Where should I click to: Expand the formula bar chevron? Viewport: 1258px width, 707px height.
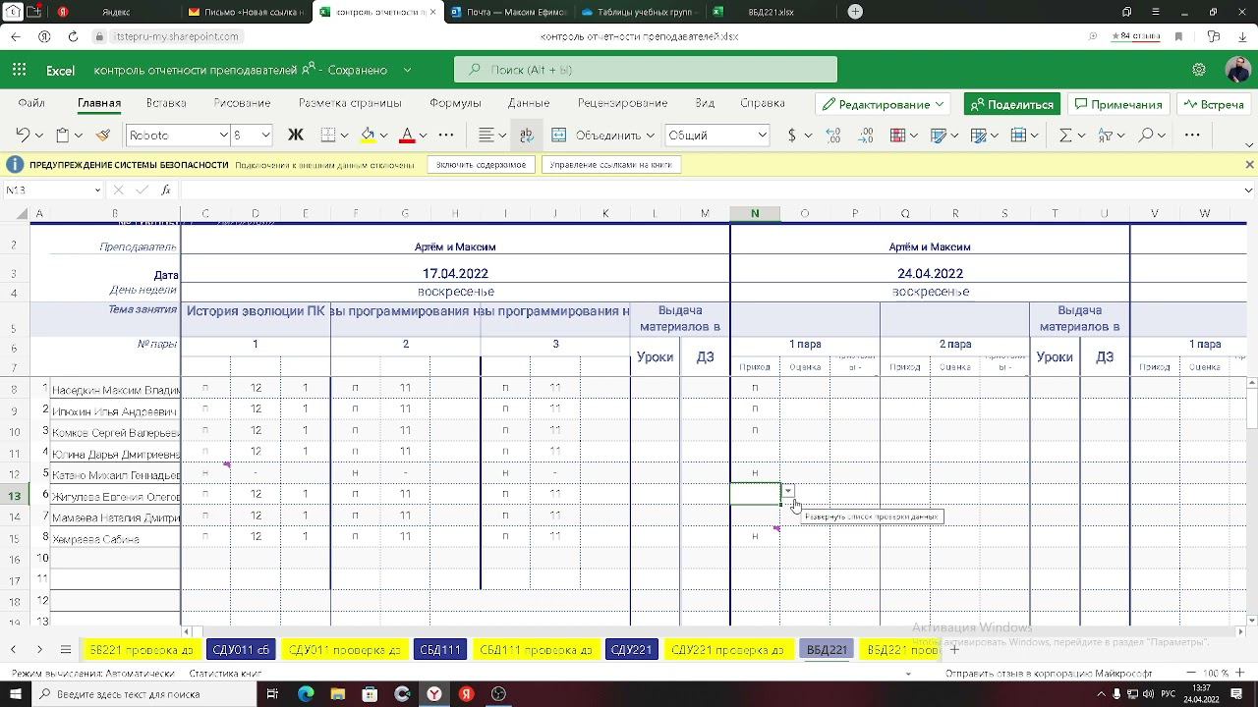tap(1248, 190)
